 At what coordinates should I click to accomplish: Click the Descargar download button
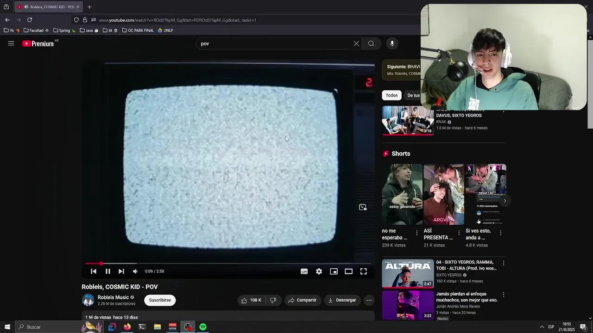[342, 300]
